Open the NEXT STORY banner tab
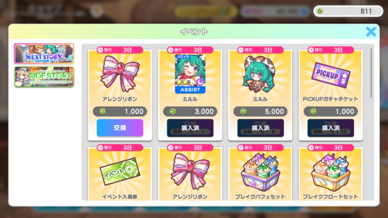This screenshot has width=388, height=218. [44, 54]
